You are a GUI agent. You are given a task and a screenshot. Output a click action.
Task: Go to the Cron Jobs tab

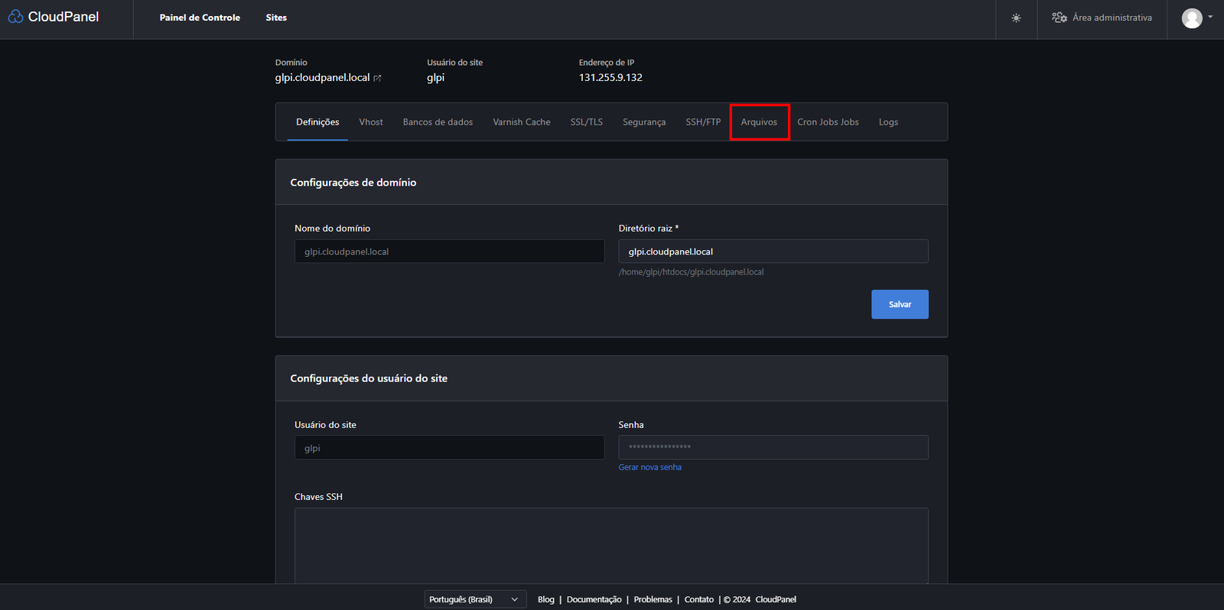(828, 122)
